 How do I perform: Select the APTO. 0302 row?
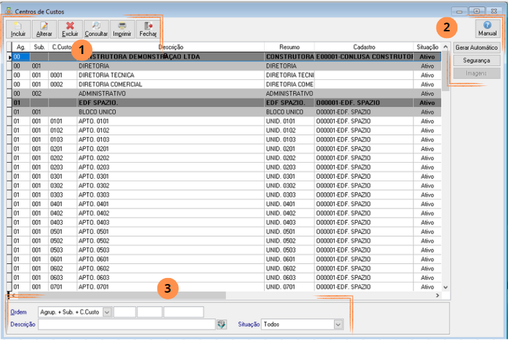pyautogui.click(x=227, y=186)
